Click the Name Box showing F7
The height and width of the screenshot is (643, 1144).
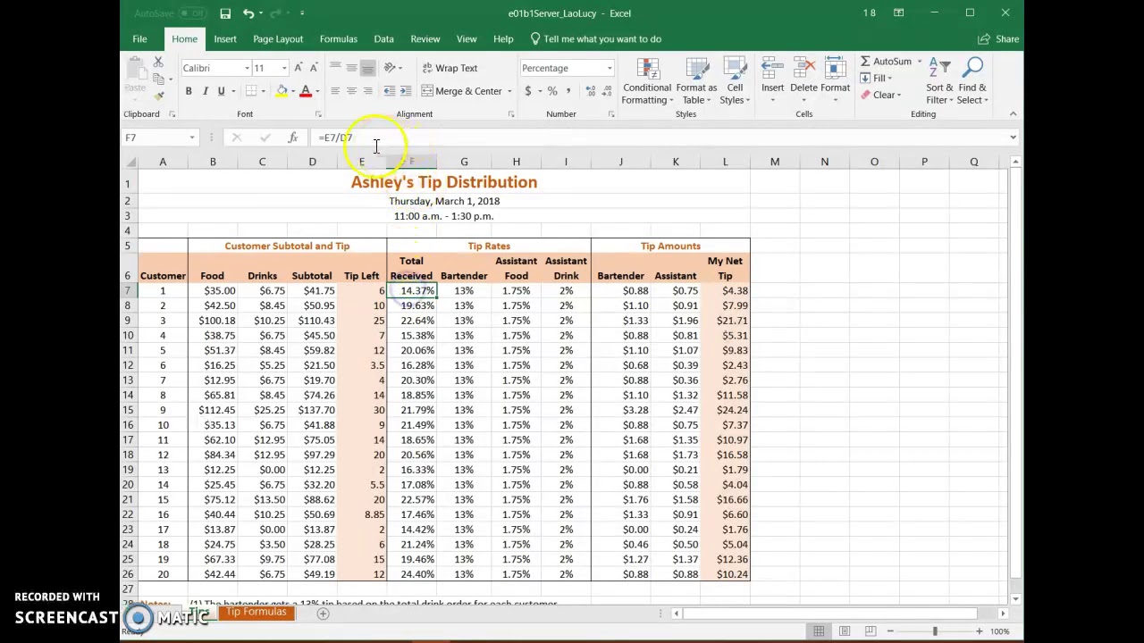point(155,138)
